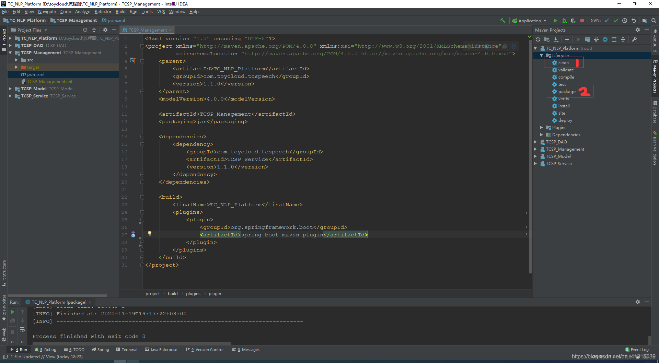Open 9: Version Control tab
This screenshot has width=659, height=363.
(205, 350)
